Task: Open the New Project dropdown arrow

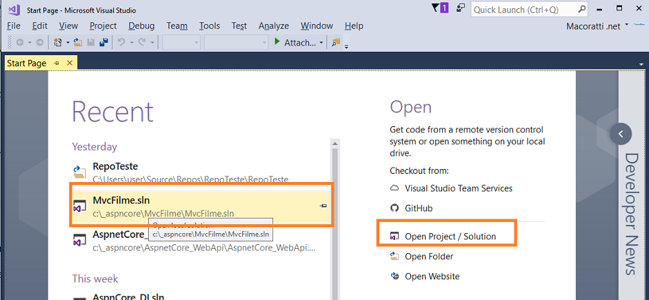Action: click(x=68, y=42)
